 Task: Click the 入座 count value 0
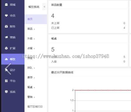coord(124,62)
